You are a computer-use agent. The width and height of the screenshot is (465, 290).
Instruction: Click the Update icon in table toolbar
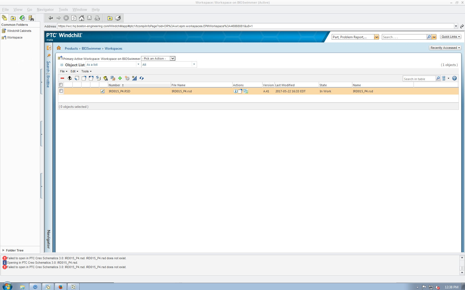coord(98,78)
